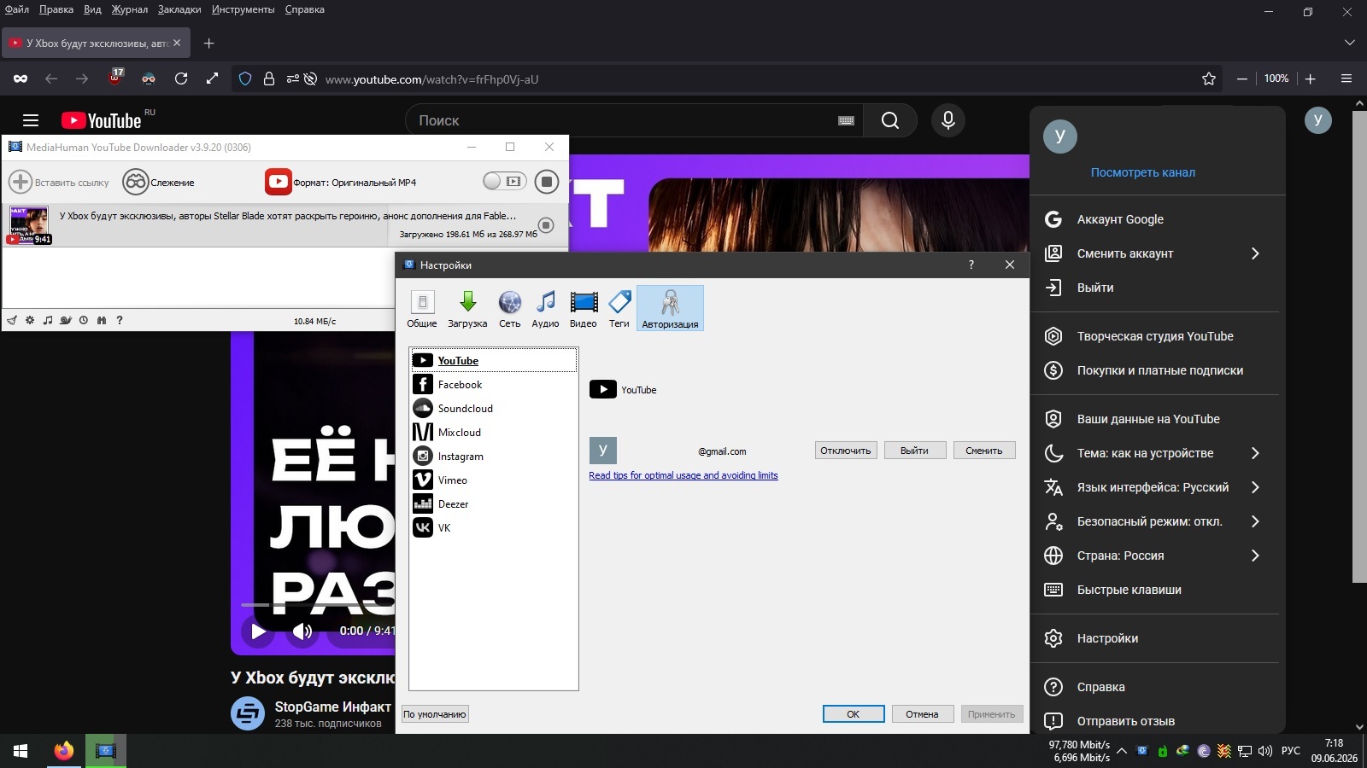Confirm settings with OK button
The height and width of the screenshot is (768, 1367).
(x=854, y=714)
